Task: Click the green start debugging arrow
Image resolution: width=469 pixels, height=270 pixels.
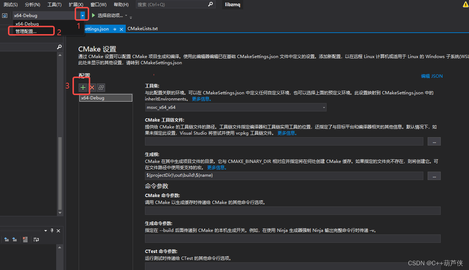Action: 94,15
